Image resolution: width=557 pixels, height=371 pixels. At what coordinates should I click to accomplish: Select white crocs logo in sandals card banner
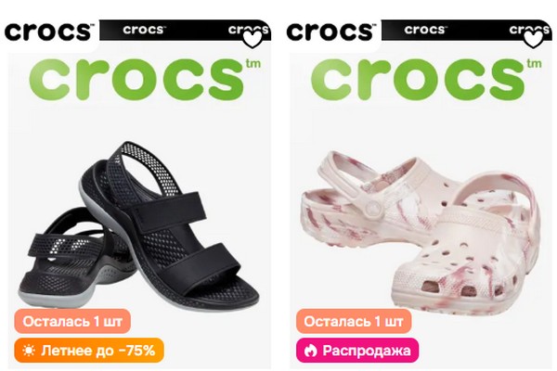tap(144, 30)
